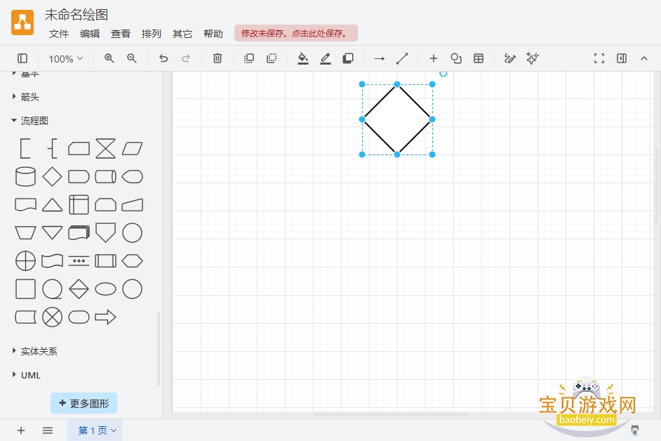
Task: Select the multi-document stacked shape
Action: 79,232
